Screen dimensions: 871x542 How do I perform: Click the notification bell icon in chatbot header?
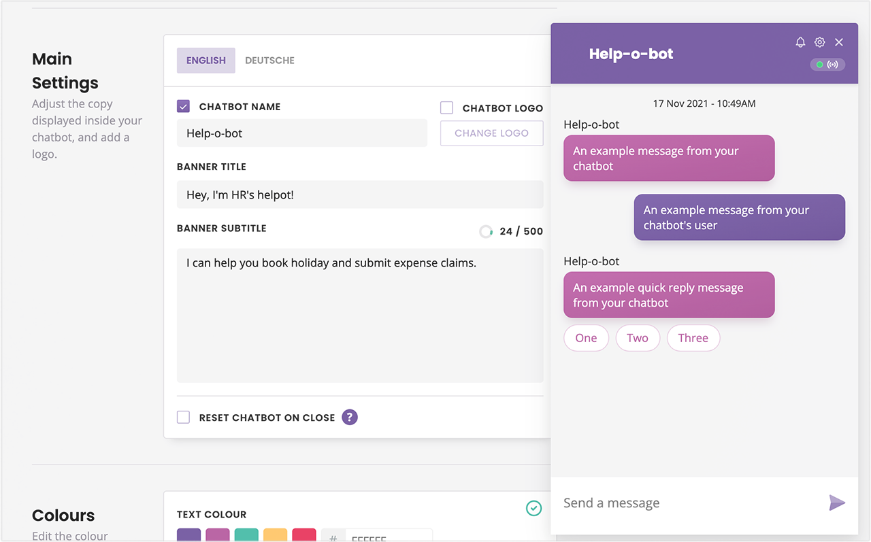(800, 42)
